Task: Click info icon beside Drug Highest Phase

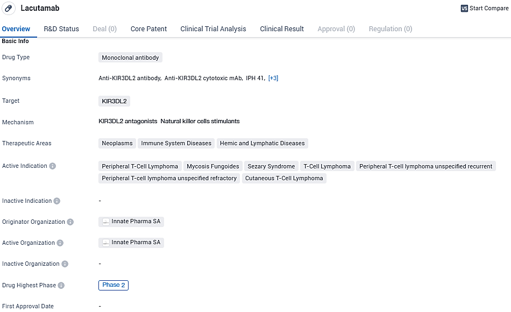Action: (61, 286)
